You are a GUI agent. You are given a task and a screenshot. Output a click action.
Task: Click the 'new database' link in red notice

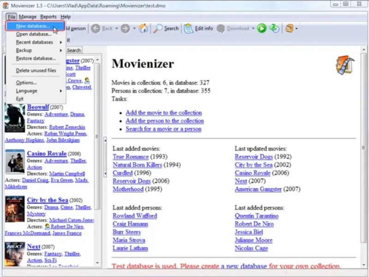coord(244,266)
